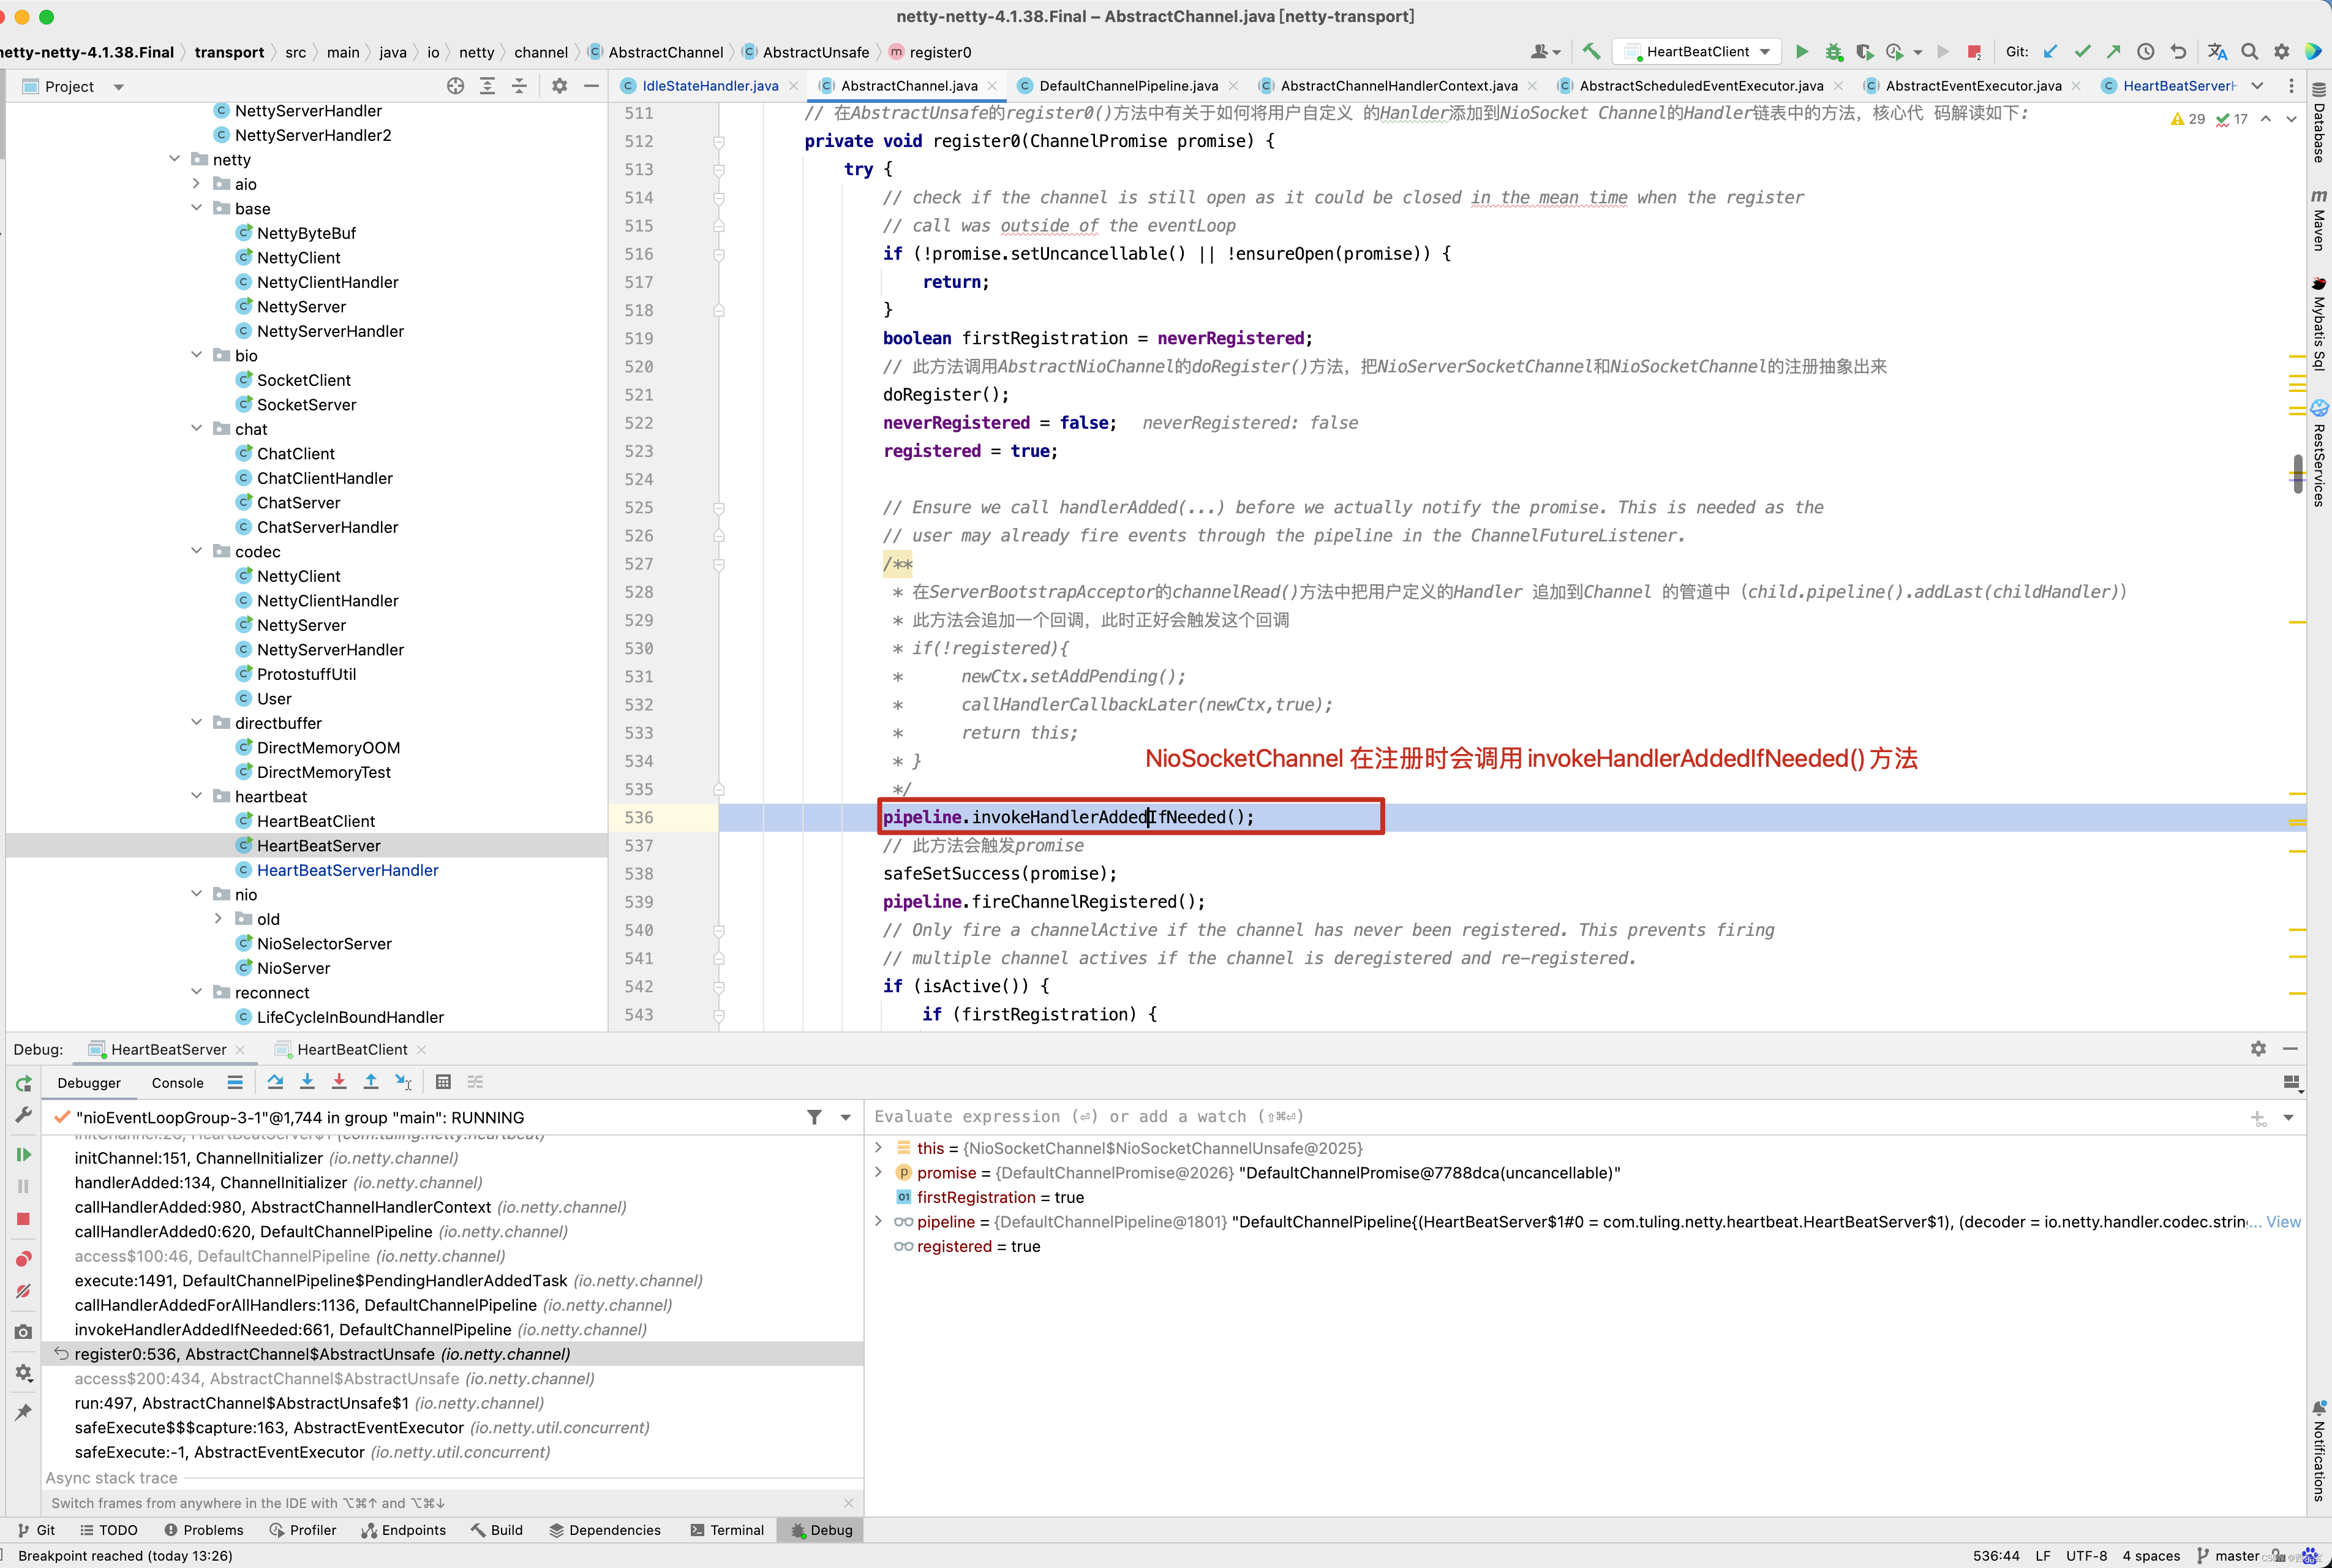Click the Step Into debugger button
The image size is (2332, 1568).
click(x=307, y=1082)
